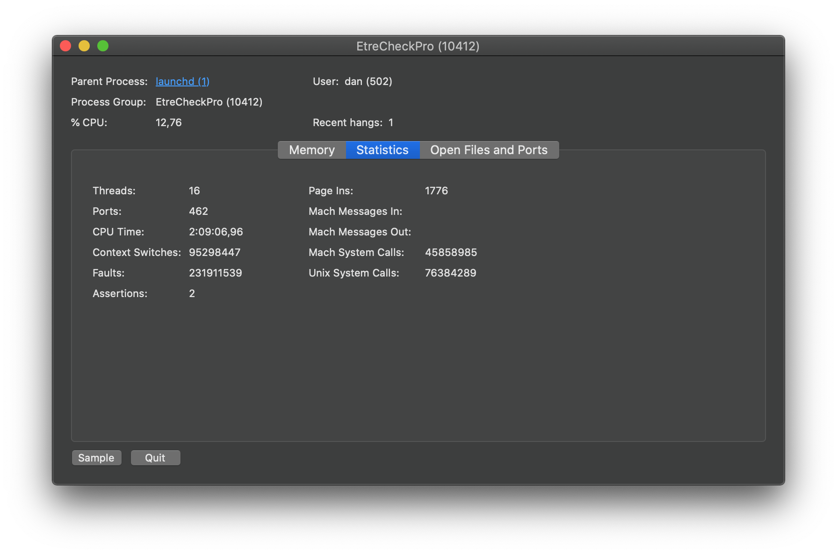Select the Context Switches label
The height and width of the screenshot is (554, 837).
[137, 252]
